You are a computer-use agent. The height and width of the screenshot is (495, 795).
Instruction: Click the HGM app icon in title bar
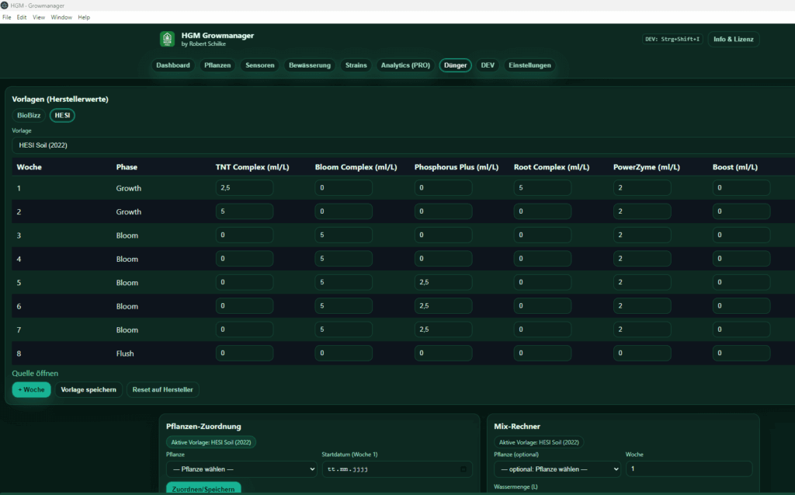5,5
